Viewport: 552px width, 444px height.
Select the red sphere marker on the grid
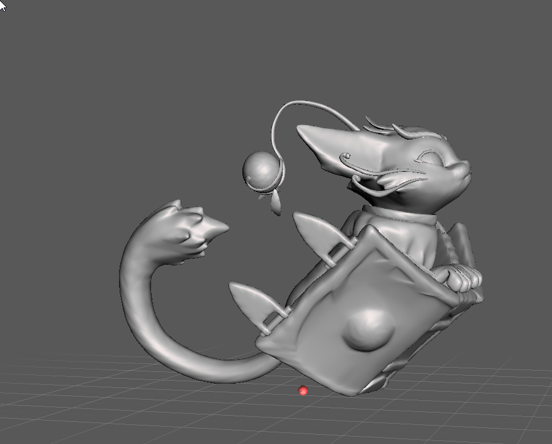pos(303,390)
